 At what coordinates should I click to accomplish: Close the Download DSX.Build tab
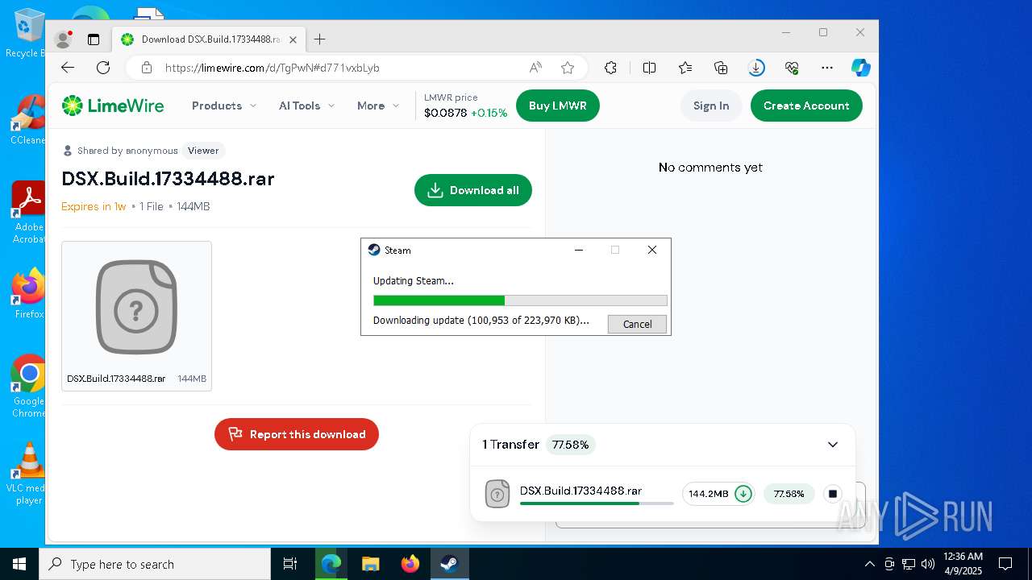(x=293, y=39)
